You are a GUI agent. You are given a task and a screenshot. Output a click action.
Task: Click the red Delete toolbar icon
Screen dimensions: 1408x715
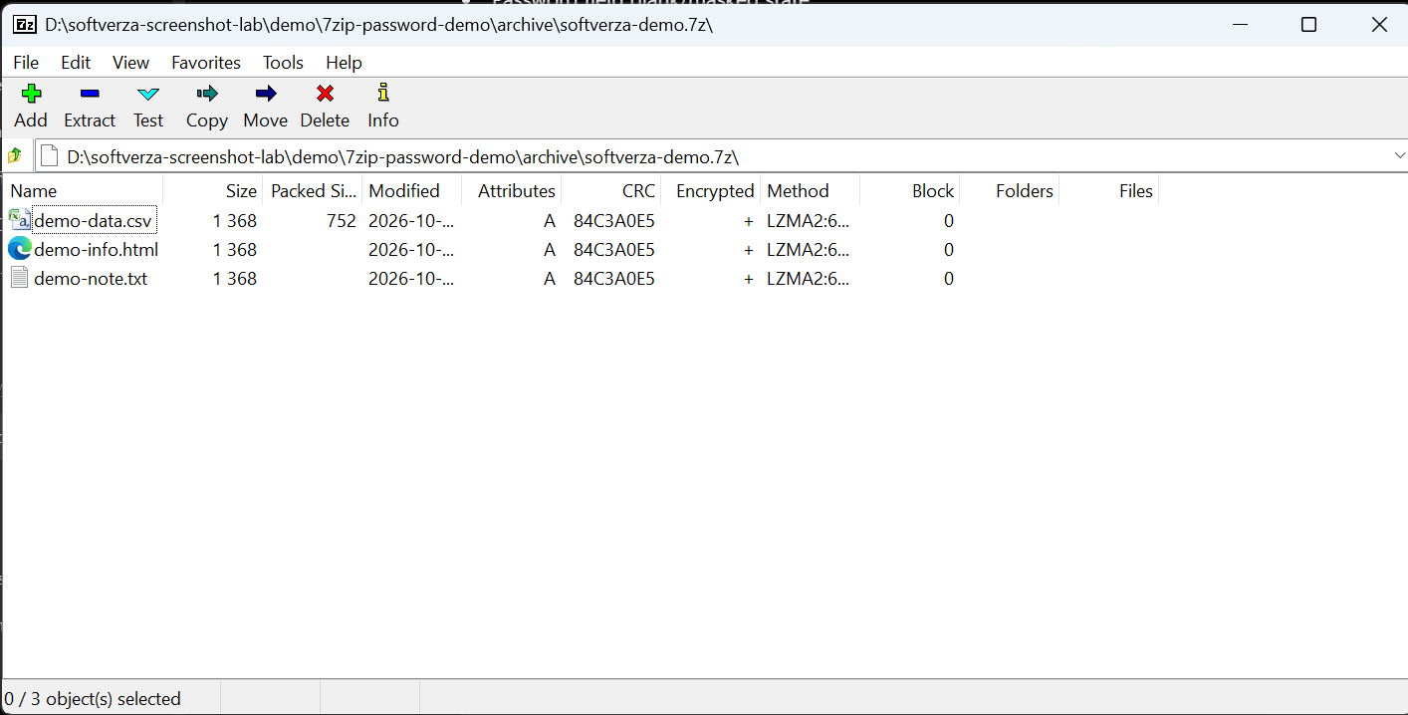325,94
